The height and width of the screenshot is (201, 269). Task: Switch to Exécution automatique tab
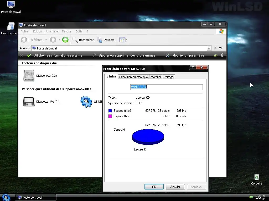pyautogui.click(x=133, y=77)
